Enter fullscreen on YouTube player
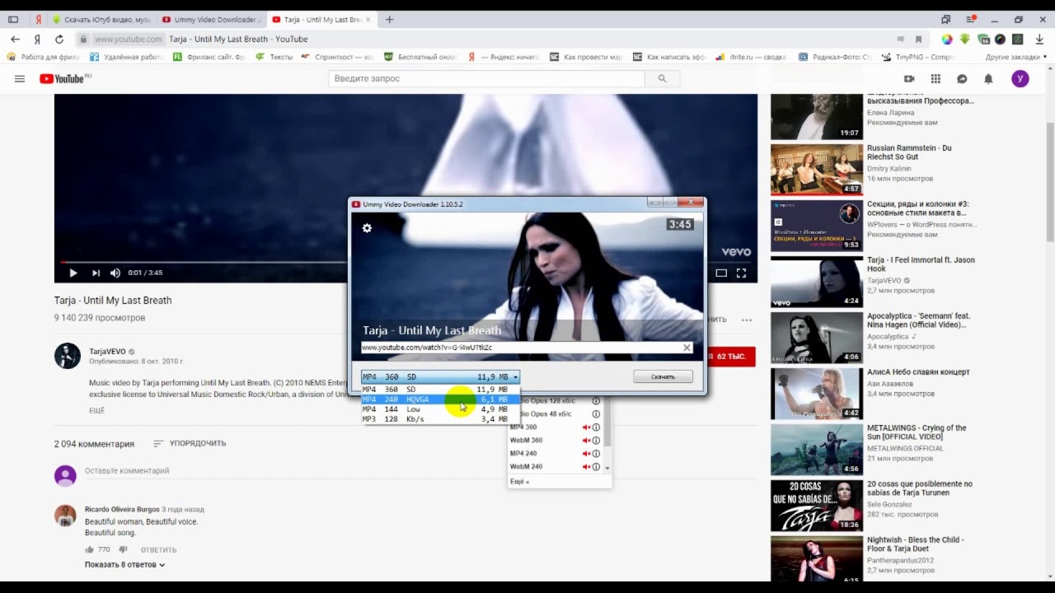 741,273
